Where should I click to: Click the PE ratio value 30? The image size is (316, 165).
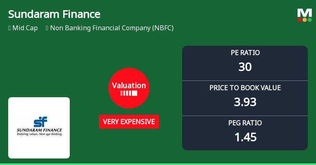point(245,67)
